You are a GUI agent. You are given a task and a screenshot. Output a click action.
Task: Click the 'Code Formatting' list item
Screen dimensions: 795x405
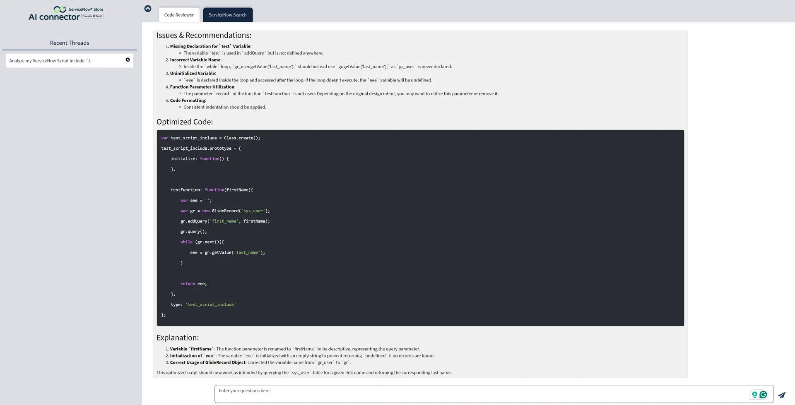coord(188,101)
